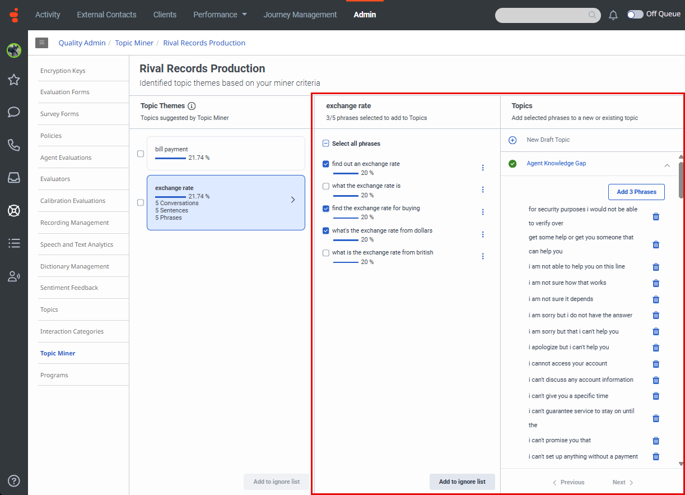Uncheck "find out an exchange rate" phrase
This screenshot has width=685, height=495.
coord(326,164)
